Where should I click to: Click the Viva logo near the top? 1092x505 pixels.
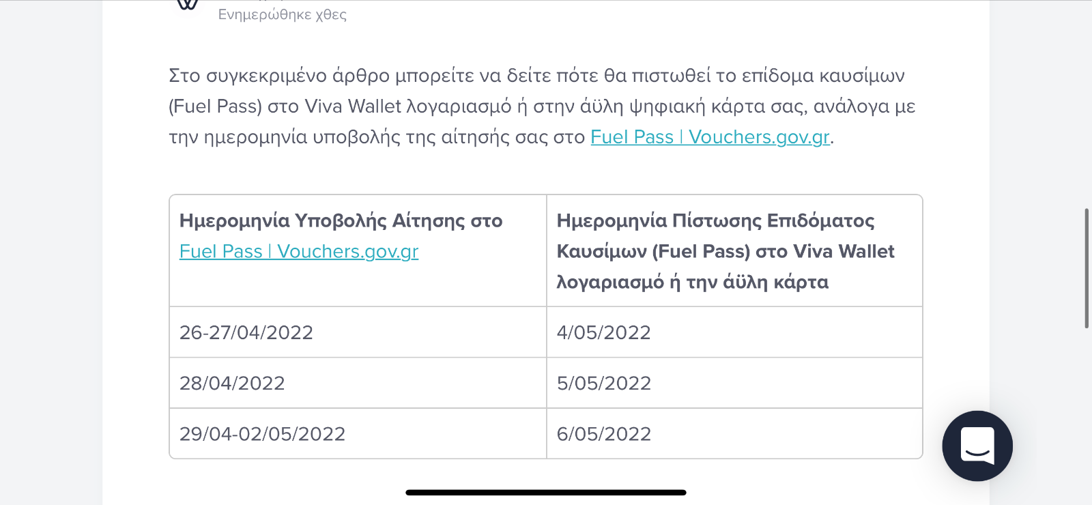(x=187, y=5)
